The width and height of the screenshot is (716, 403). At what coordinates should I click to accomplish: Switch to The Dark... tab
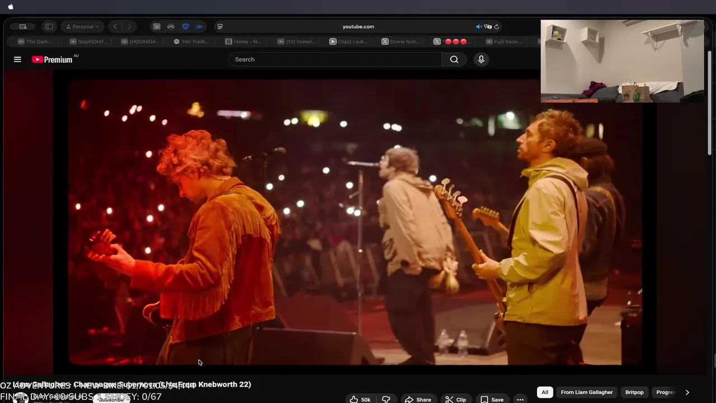coord(35,41)
